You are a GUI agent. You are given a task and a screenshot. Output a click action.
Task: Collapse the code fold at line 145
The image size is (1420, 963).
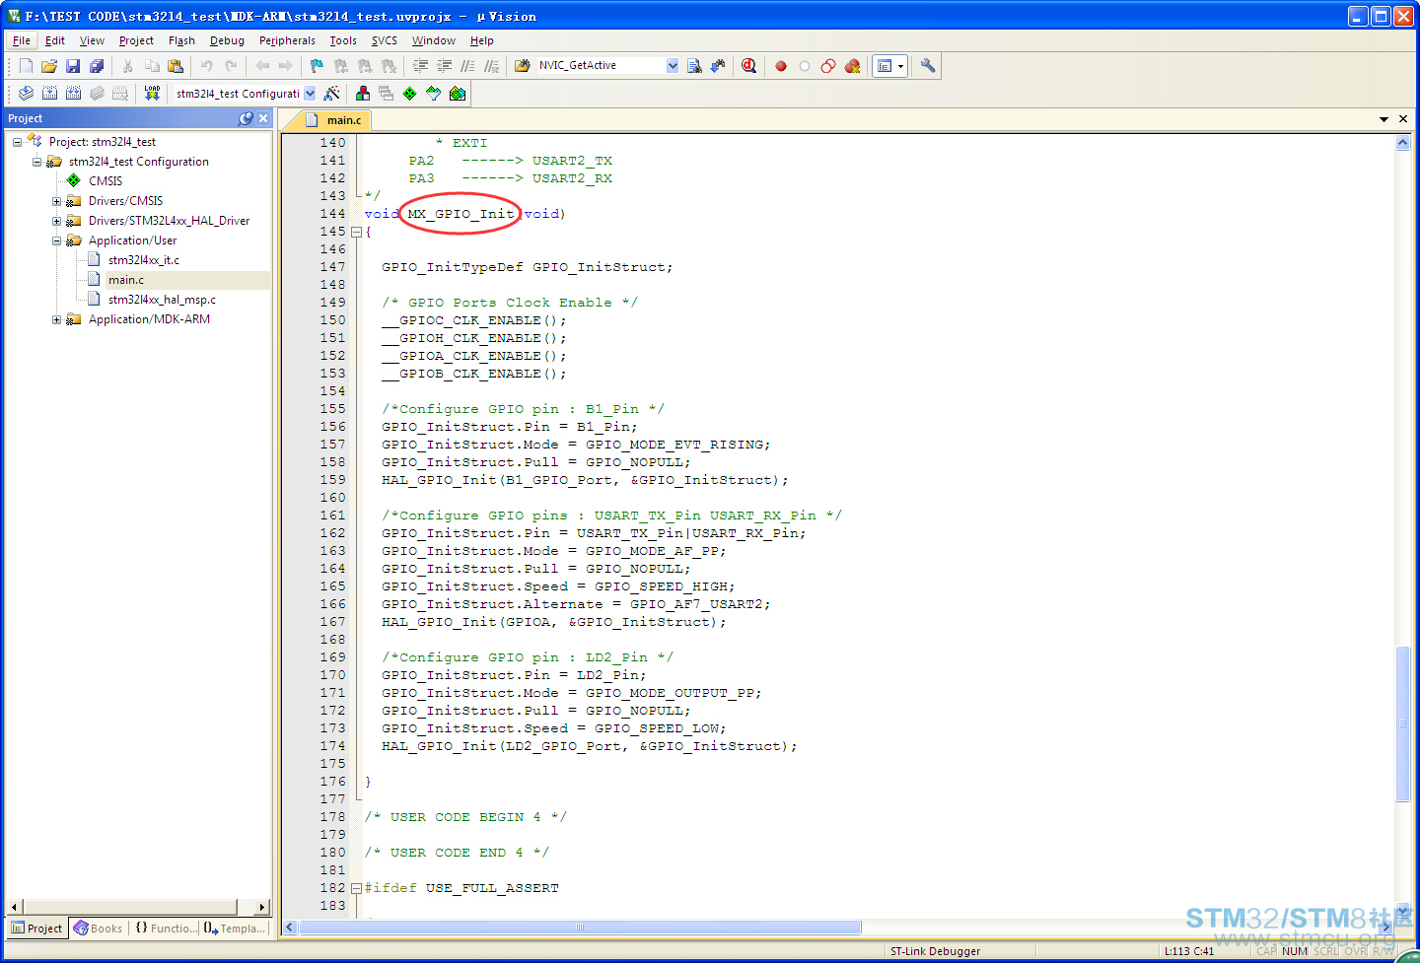356,233
